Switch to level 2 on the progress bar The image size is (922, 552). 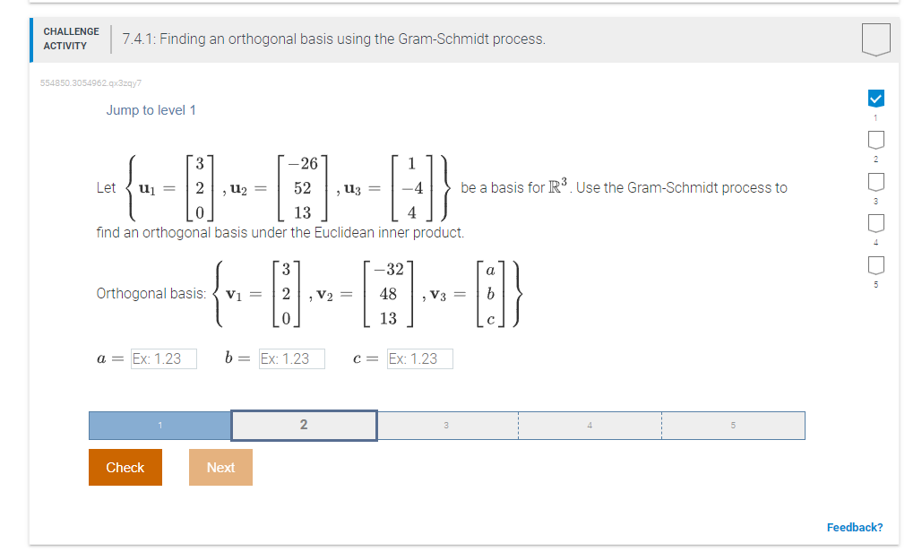(x=303, y=426)
